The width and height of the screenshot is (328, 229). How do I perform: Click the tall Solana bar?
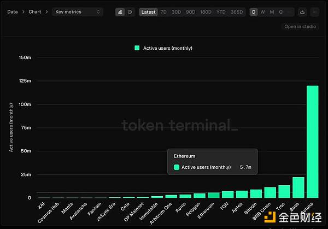[x=312, y=141]
